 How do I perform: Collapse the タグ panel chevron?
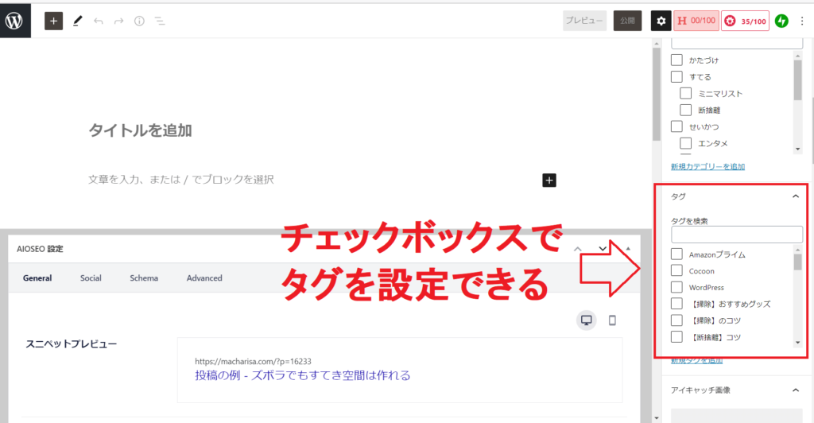pyautogui.click(x=796, y=196)
